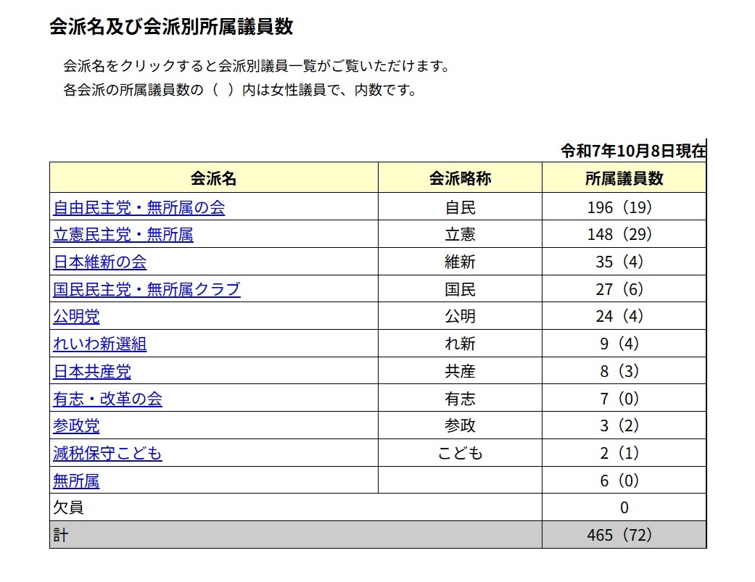Open the れいわ新選組 link

[99, 344]
